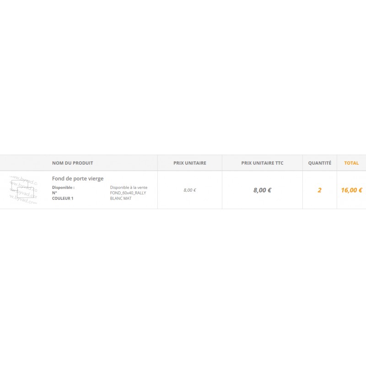366x366 pixels.
Task: Select the FOND_60x40_RALLY reference
Action: [x=128, y=193]
